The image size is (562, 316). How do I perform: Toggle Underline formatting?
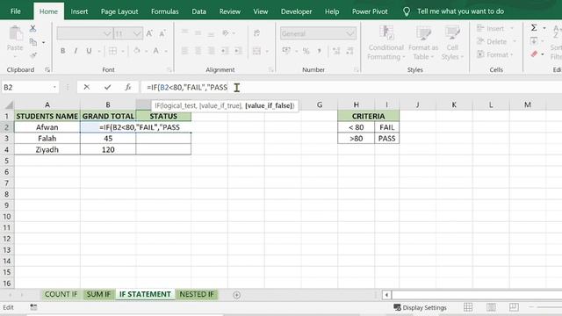coord(89,51)
